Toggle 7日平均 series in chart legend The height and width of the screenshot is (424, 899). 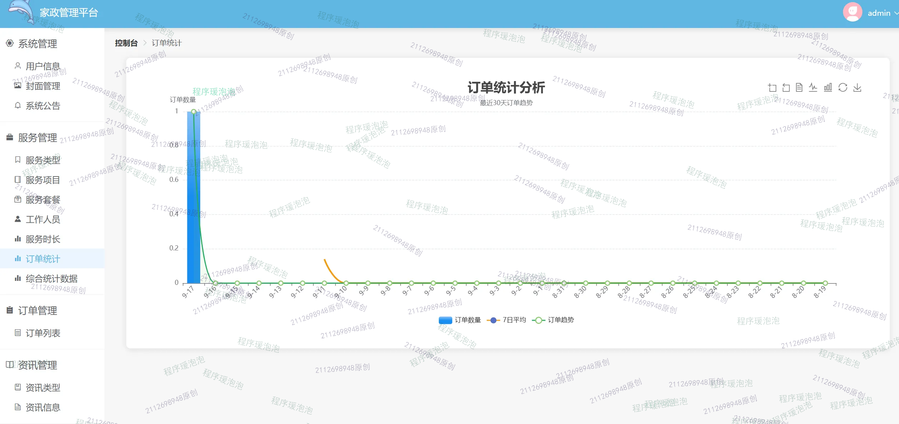[x=506, y=320]
